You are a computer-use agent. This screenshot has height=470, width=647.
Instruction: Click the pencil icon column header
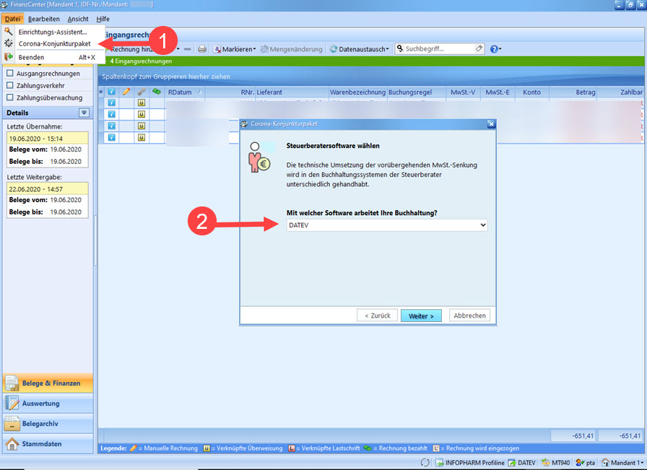[x=126, y=92]
